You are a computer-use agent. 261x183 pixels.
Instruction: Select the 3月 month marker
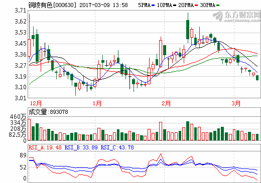tap(236, 103)
